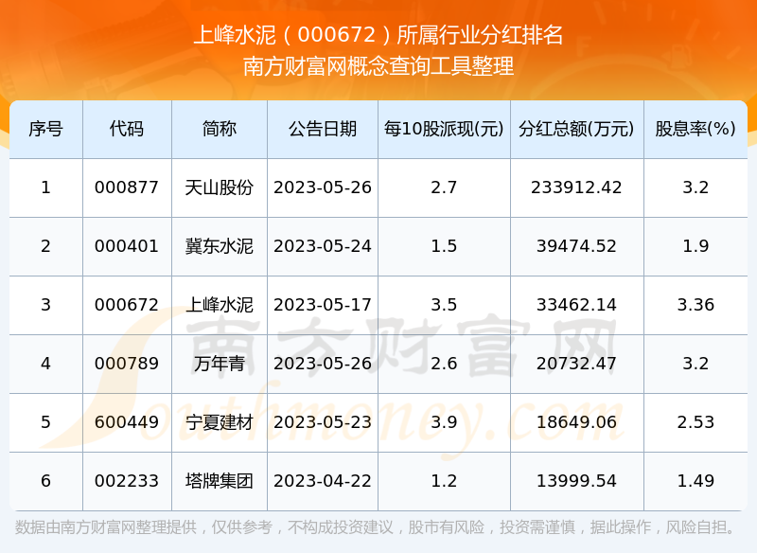The image size is (757, 553).
Task: Click stock code 000789
Action: coord(127,364)
